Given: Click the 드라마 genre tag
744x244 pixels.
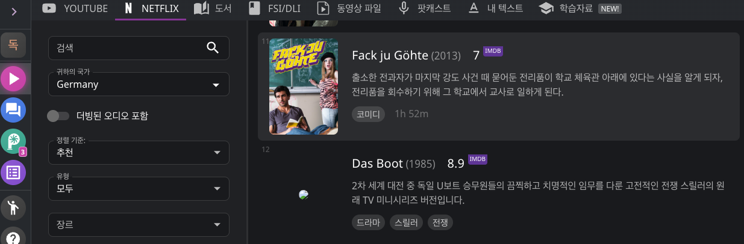Looking at the screenshot, I should tap(368, 222).
